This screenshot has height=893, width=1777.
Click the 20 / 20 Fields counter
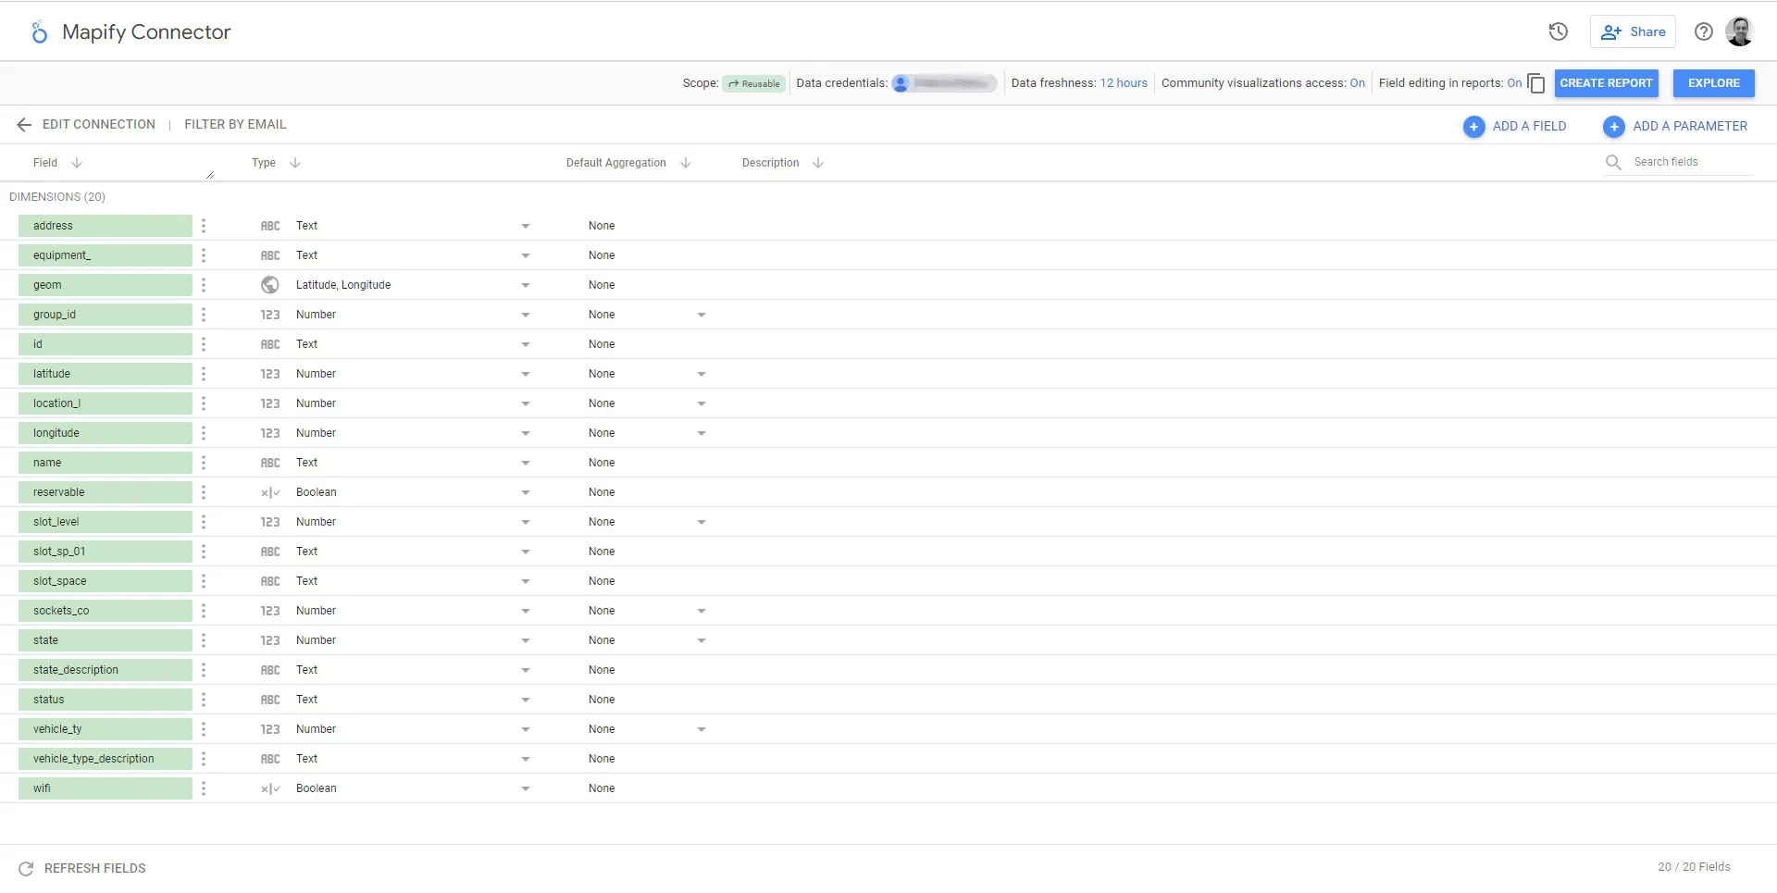(1694, 867)
